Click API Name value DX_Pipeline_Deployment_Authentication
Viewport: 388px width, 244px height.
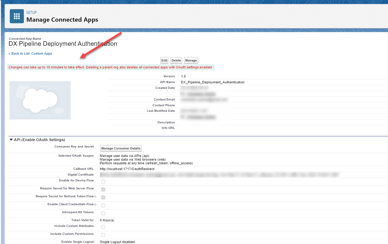coord(213,82)
